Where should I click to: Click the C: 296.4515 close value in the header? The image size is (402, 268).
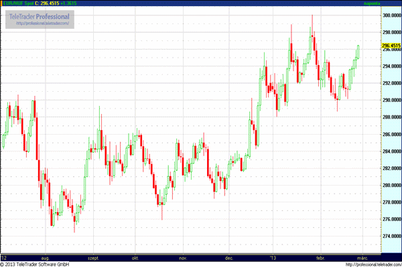[46, 3]
